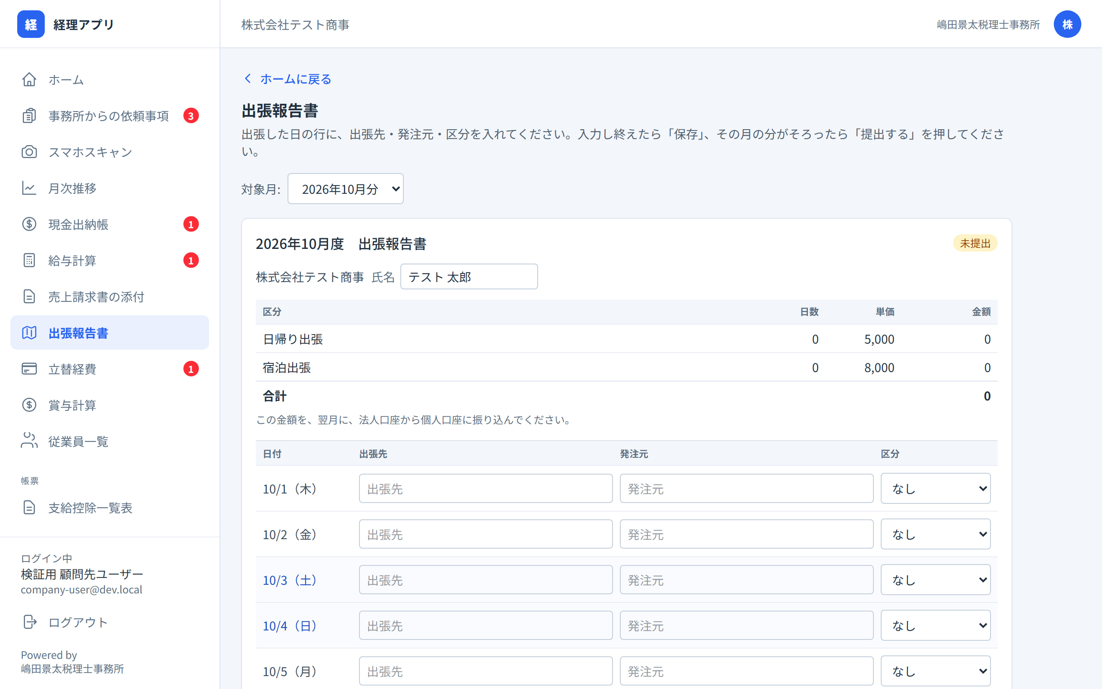Click the home icon in sidebar
This screenshot has height=689, width=1102.
point(29,79)
